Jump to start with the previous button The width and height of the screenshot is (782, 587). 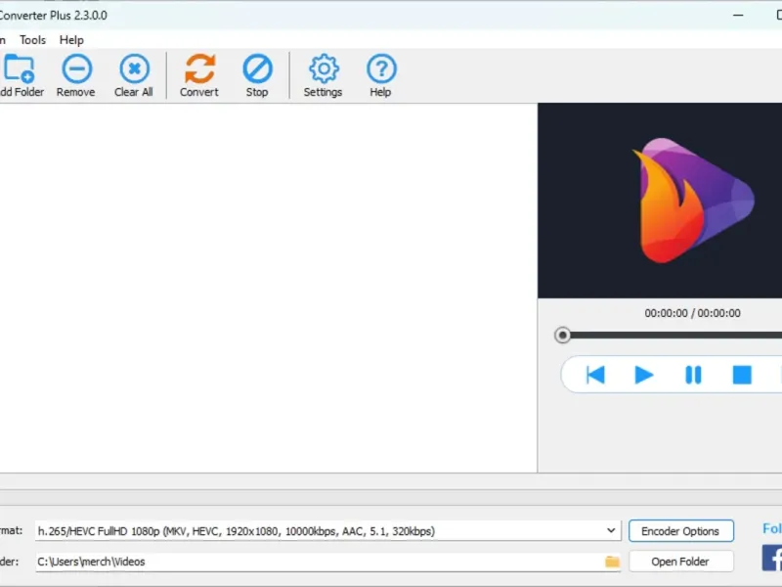595,375
